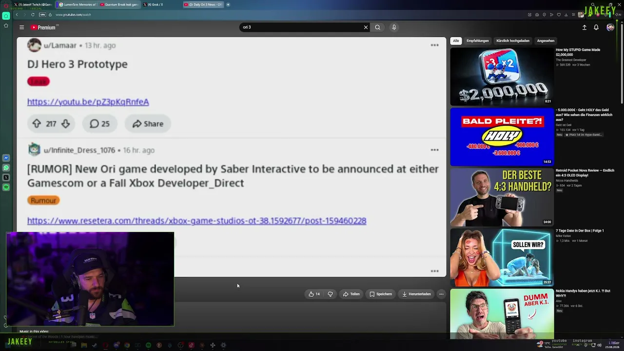Click the Teilen share button

coord(351,294)
